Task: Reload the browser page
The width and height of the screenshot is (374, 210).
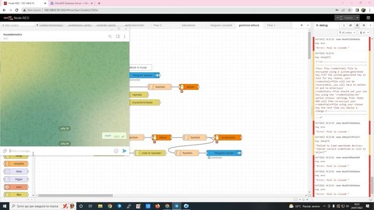Action: [x=17, y=10]
